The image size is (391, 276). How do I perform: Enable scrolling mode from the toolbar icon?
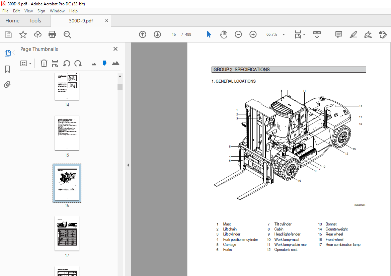coord(317,34)
